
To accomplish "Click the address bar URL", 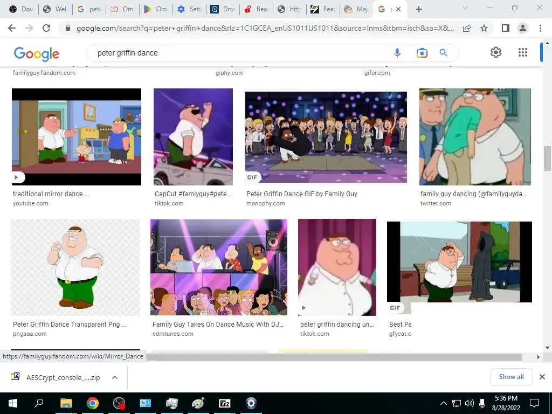I will [x=265, y=28].
